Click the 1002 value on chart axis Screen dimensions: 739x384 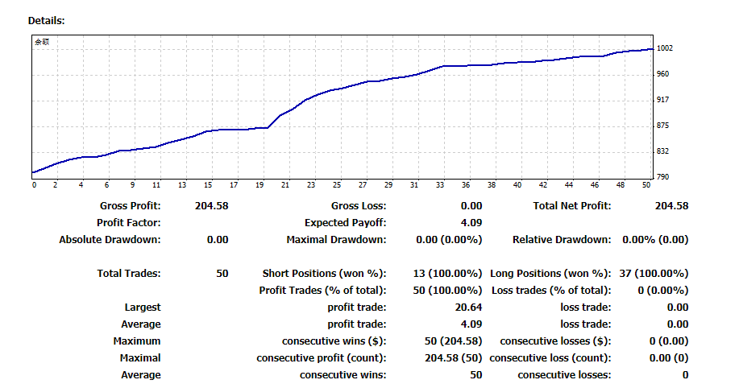[665, 48]
